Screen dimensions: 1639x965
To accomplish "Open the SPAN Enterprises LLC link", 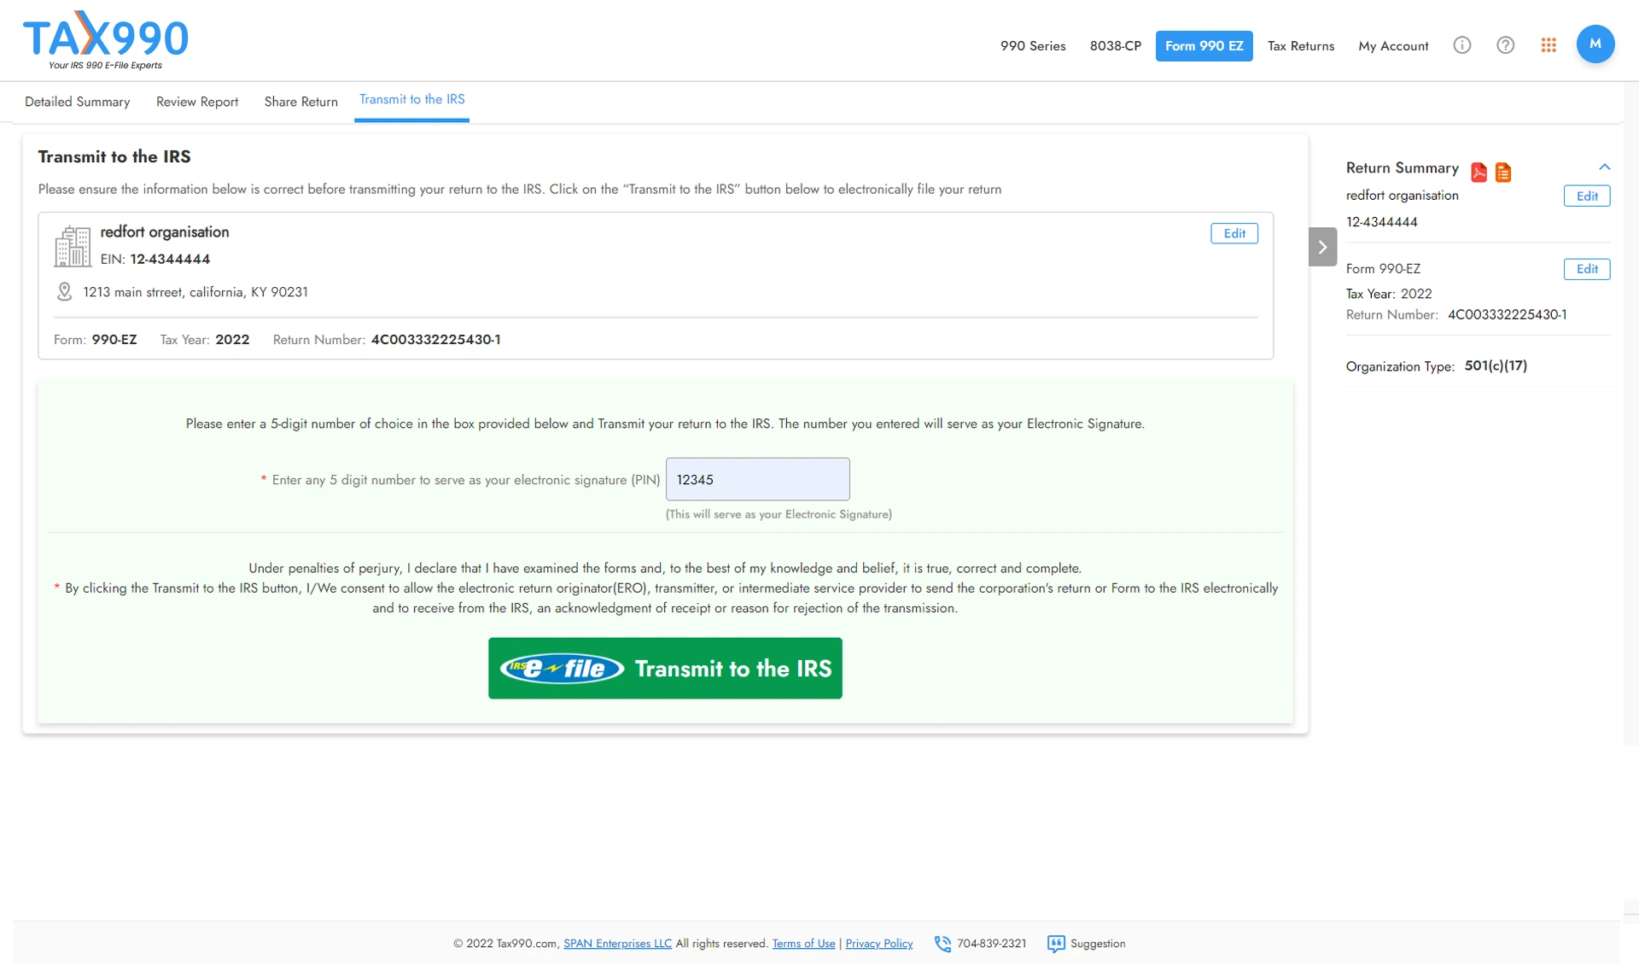I will [617, 944].
